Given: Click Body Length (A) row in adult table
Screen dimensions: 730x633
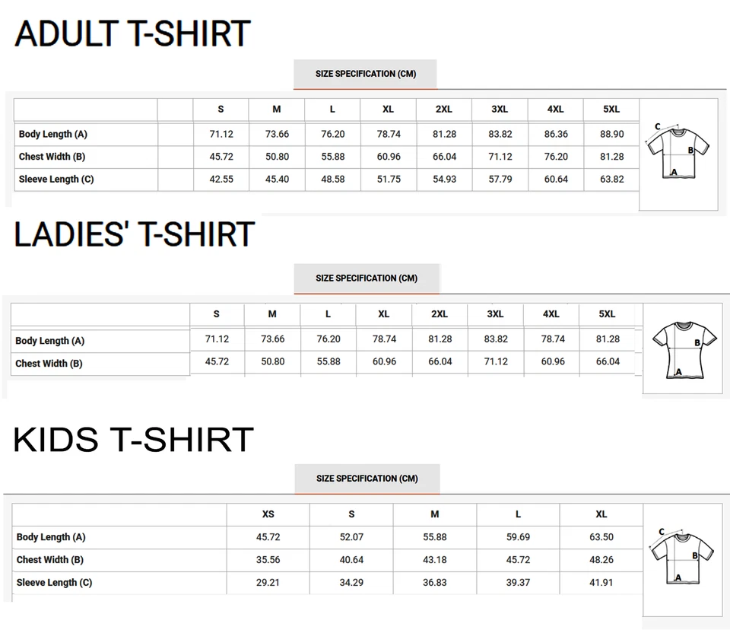Looking at the screenshot, I should tap(53, 135).
